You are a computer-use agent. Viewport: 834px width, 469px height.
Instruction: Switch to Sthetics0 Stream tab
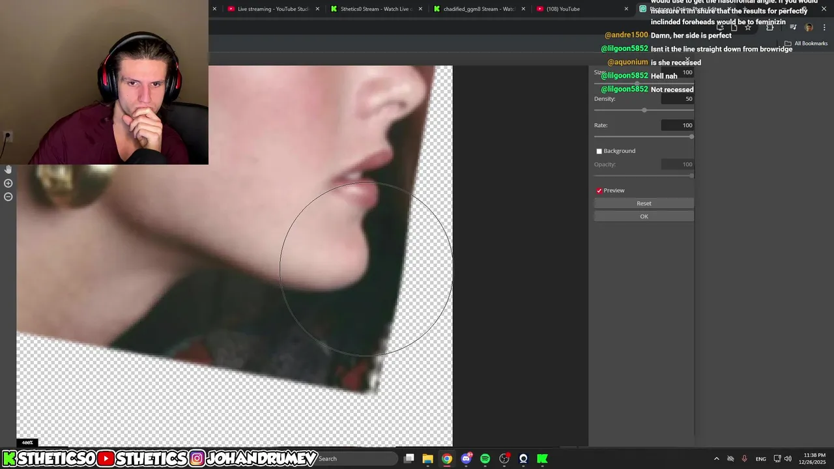point(375,9)
